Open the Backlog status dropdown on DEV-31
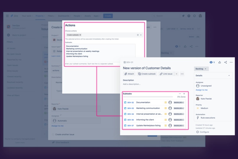The height and width of the screenshot is (159, 238). point(201,69)
